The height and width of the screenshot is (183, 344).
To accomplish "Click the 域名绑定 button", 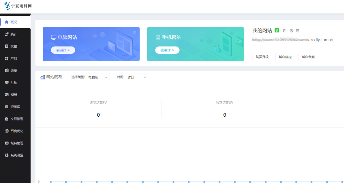I will (285, 57).
